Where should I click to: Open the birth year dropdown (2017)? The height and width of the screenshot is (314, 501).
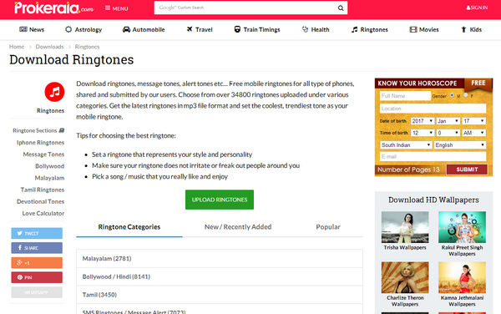tap(422, 121)
